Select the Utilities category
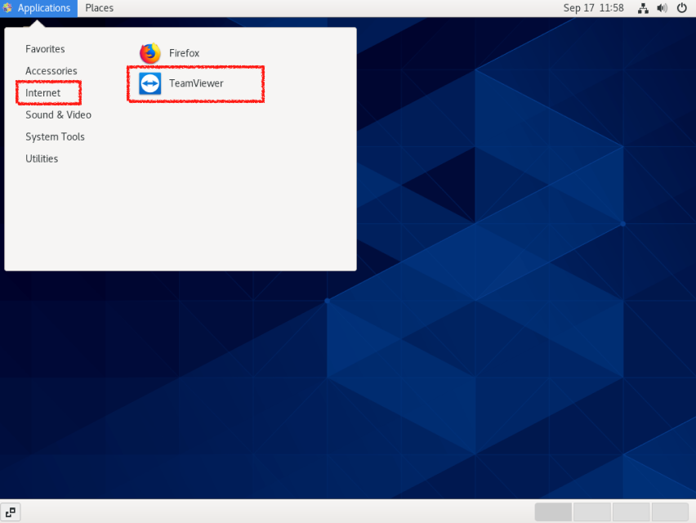 [42, 159]
